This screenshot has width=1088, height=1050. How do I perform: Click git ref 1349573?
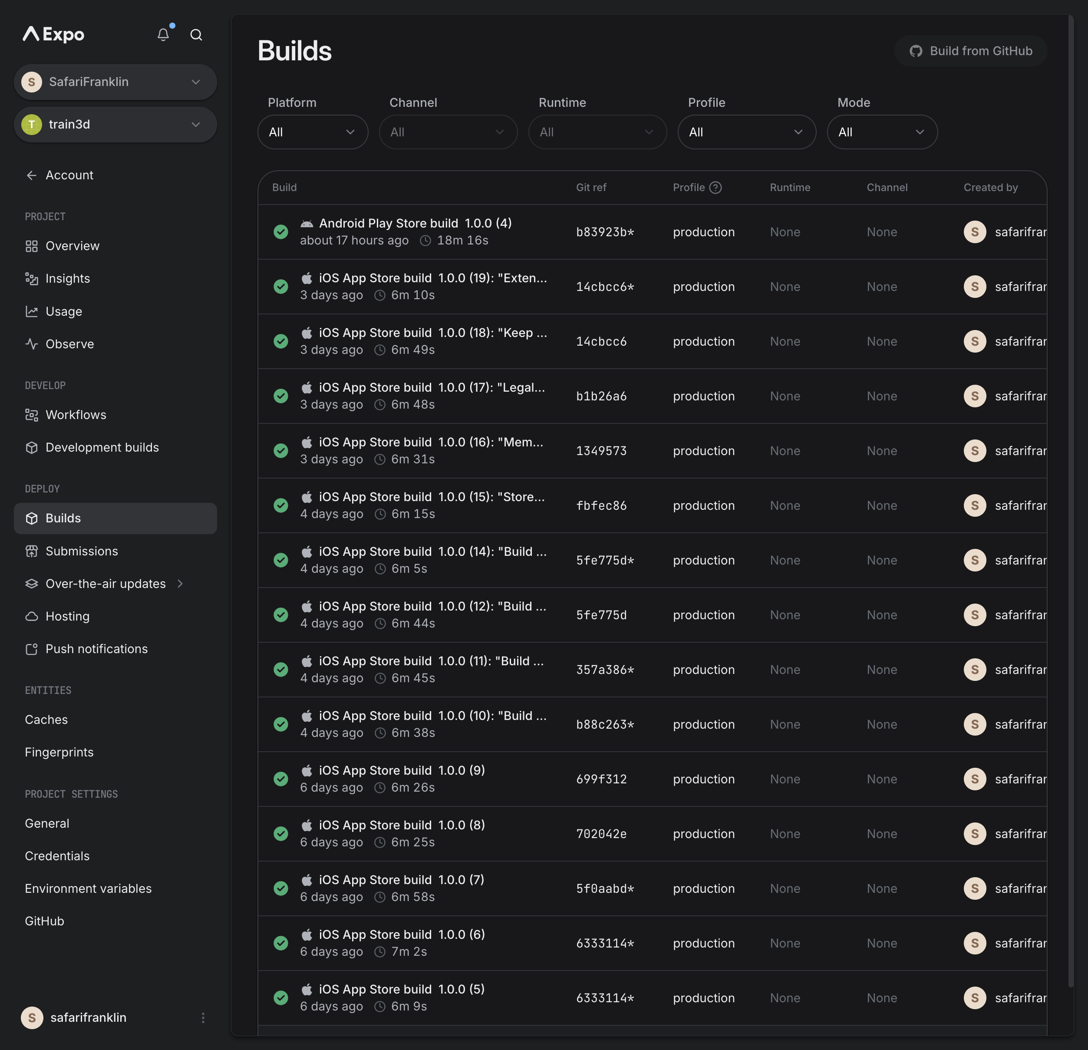pos(601,451)
